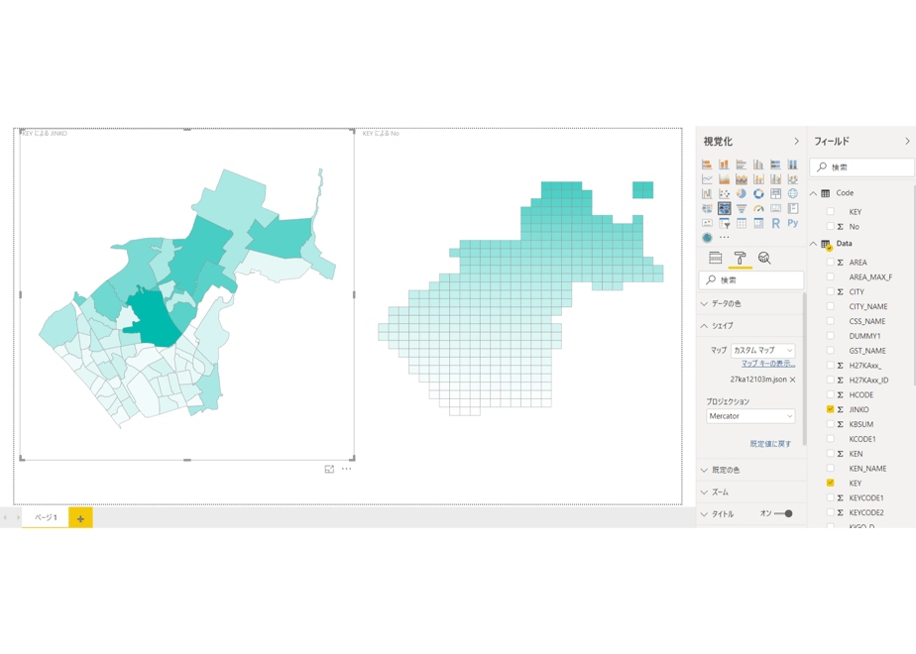Choose the globe map visual
Screen dimensions: 916x654
coord(793,194)
